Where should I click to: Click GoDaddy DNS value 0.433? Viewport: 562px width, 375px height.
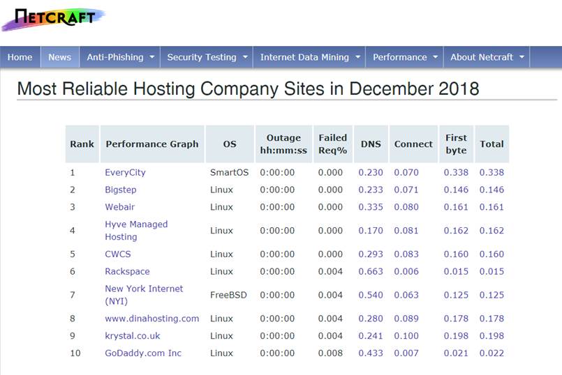(x=371, y=353)
